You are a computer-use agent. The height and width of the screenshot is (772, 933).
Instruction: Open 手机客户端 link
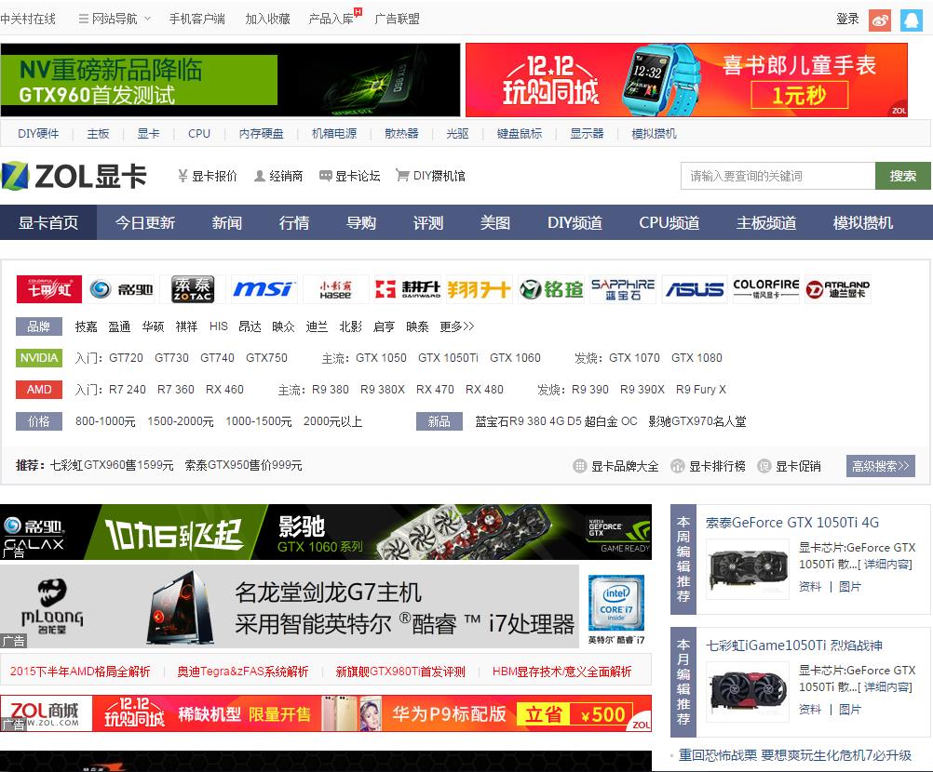pos(197,19)
